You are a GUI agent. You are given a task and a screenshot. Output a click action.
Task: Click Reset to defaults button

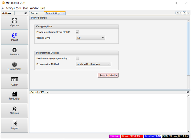[108, 75]
